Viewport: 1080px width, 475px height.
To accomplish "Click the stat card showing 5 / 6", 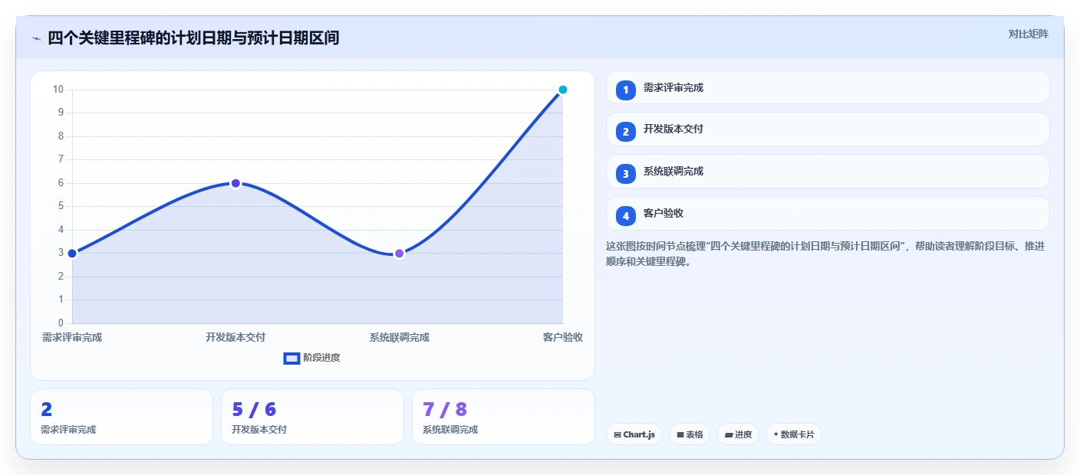I will (312, 417).
